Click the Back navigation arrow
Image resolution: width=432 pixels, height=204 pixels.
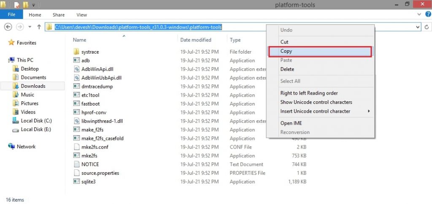pos(8,27)
